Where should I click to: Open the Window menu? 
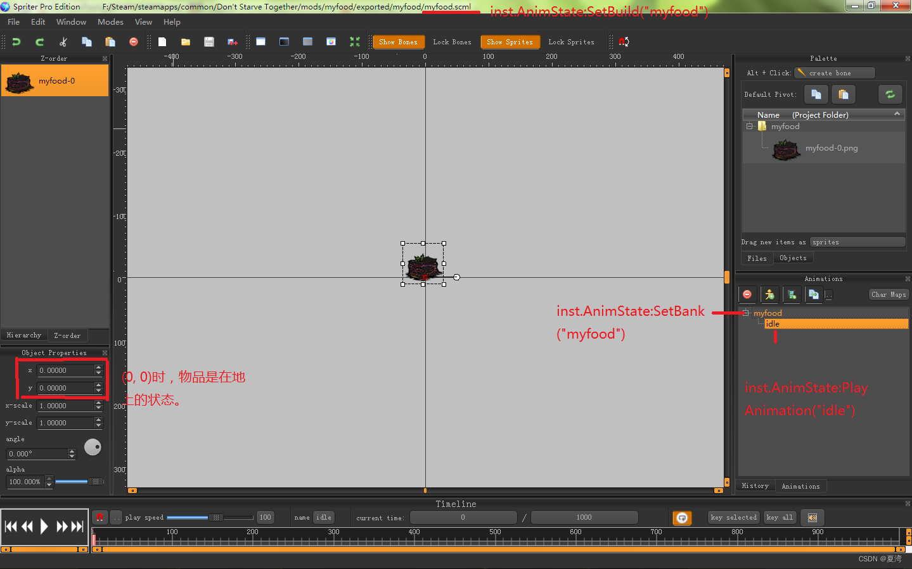click(71, 22)
